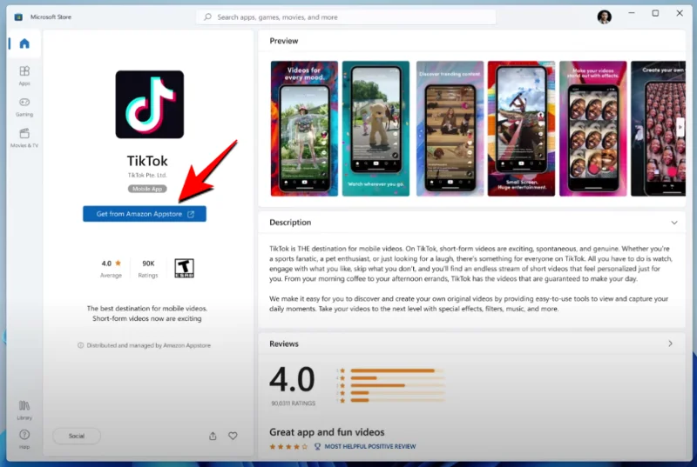Click the TikTok app title text
This screenshot has height=467, width=697.
point(147,161)
